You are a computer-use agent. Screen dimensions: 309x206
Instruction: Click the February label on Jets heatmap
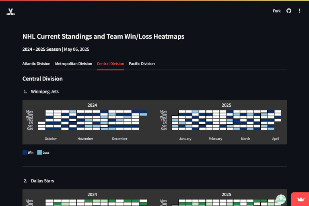click(215, 138)
